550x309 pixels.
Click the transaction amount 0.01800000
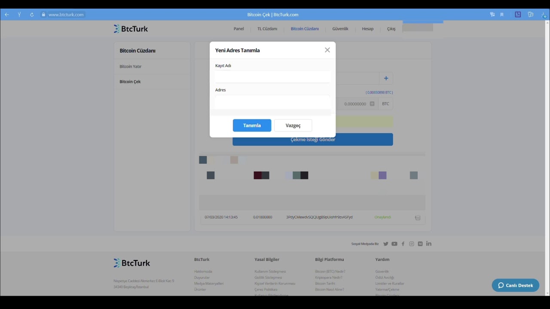coord(263,217)
